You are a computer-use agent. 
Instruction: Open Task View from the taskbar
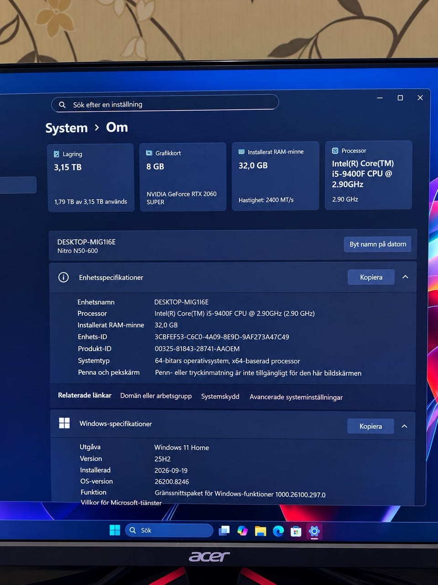click(x=224, y=531)
